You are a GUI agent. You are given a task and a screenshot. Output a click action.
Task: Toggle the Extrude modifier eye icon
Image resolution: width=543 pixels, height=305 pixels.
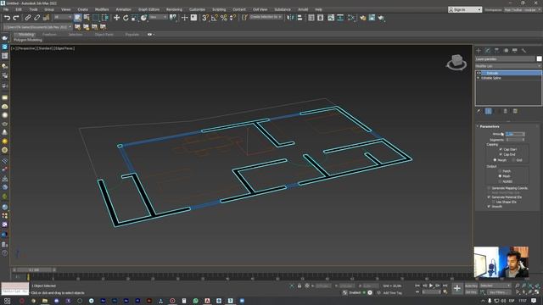click(x=479, y=73)
